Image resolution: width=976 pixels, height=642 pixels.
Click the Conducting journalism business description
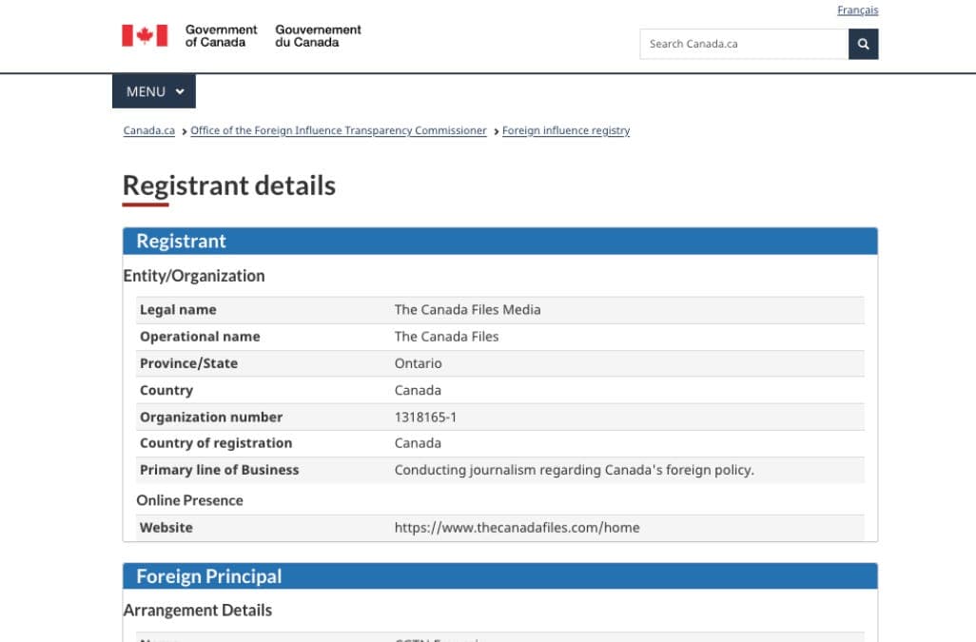pos(574,470)
